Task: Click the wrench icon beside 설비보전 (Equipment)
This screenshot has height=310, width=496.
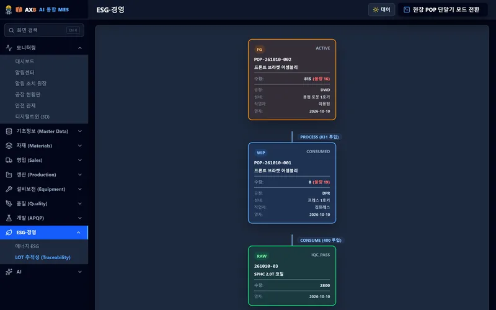Action: tap(9, 189)
